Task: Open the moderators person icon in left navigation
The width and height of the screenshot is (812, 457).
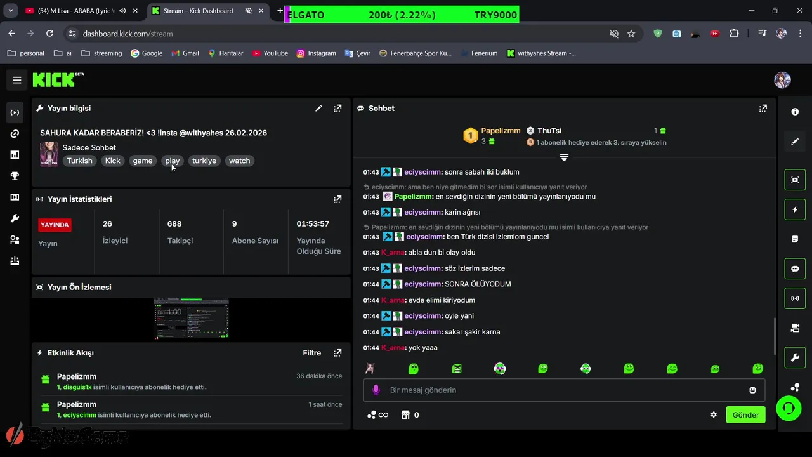Action: click(x=15, y=240)
